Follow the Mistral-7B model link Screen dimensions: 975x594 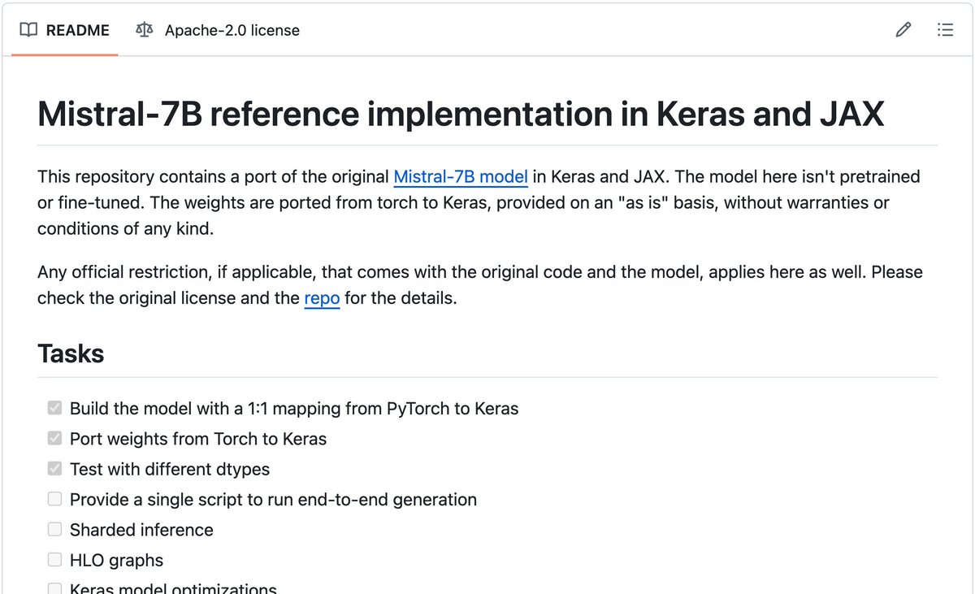click(x=461, y=176)
